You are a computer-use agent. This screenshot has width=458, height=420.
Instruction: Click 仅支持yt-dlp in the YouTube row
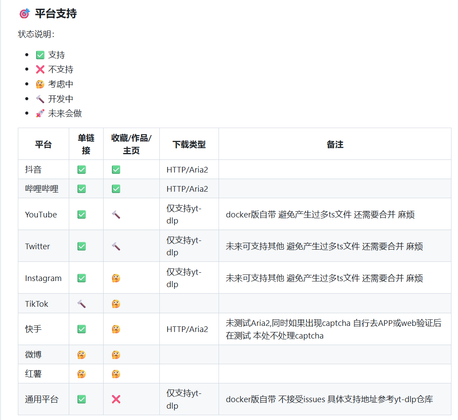184,214
